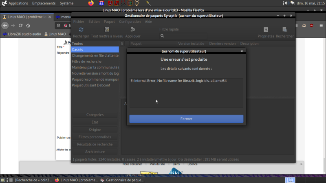Click the Origine sidebar button
This screenshot has height=183, width=326.
point(95,130)
